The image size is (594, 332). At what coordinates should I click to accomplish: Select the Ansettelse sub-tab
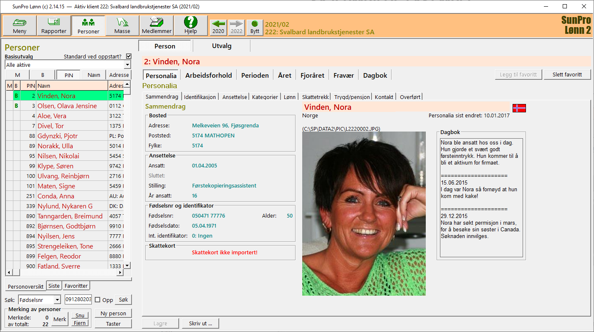coord(235,97)
